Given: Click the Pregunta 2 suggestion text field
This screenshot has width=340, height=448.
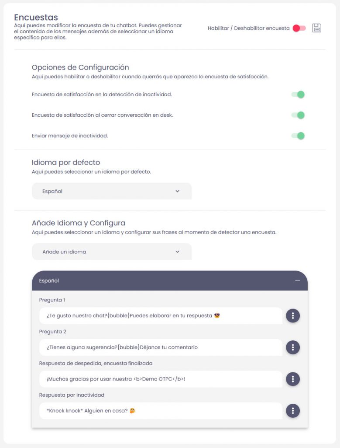Looking at the screenshot, I should (x=161, y=347).
